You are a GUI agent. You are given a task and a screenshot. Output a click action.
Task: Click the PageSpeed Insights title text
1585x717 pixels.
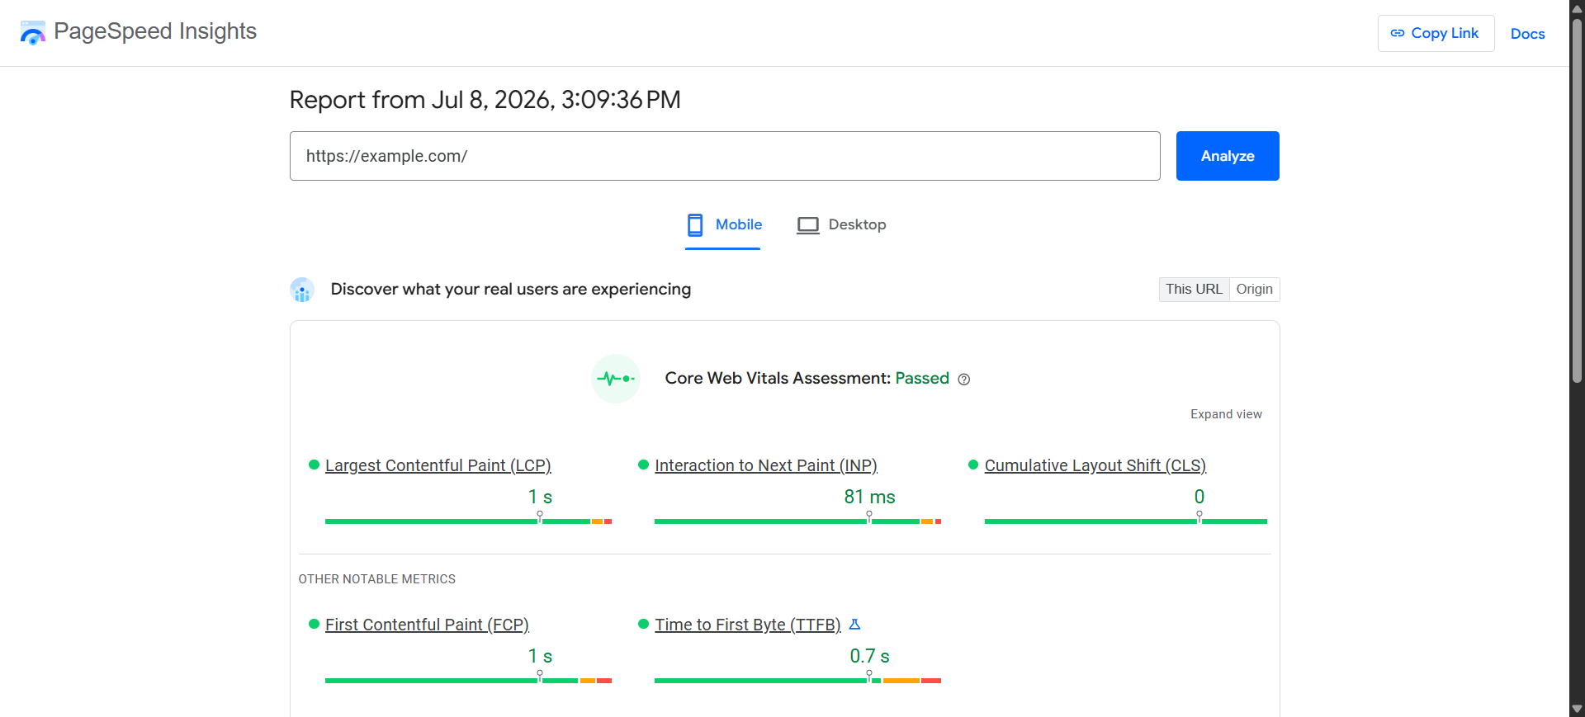tap(155, 31)
